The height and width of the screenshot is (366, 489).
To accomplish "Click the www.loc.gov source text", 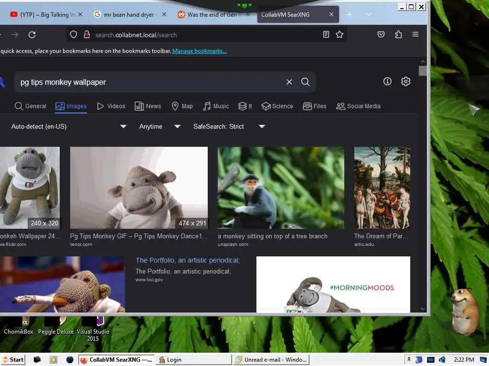I will tap(149, 280).
